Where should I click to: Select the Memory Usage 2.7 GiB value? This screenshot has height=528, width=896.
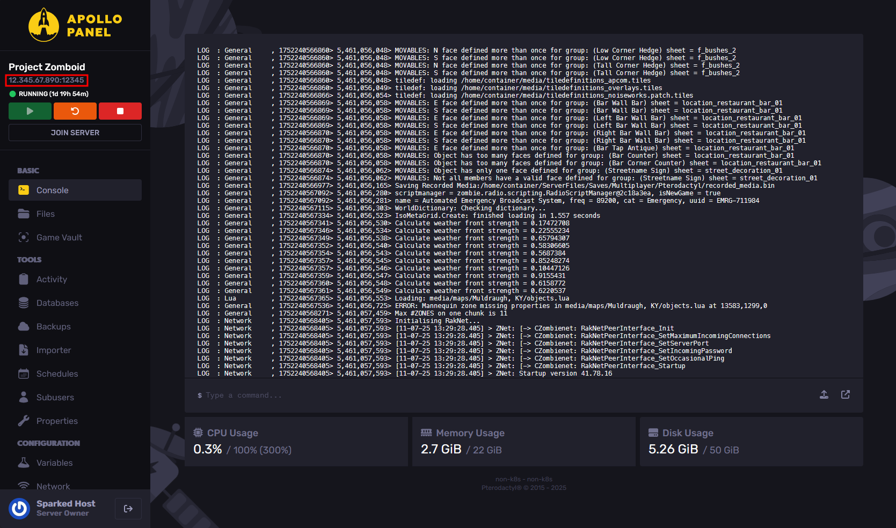(441, 449)
